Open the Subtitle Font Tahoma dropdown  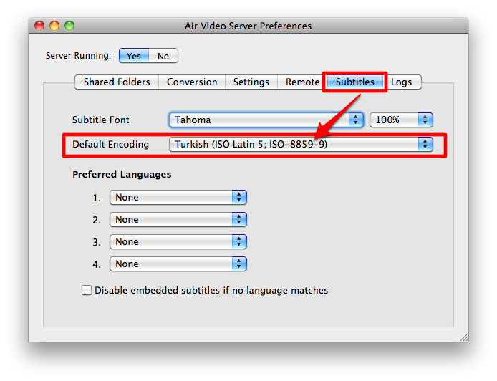click(x=266, y=120)
